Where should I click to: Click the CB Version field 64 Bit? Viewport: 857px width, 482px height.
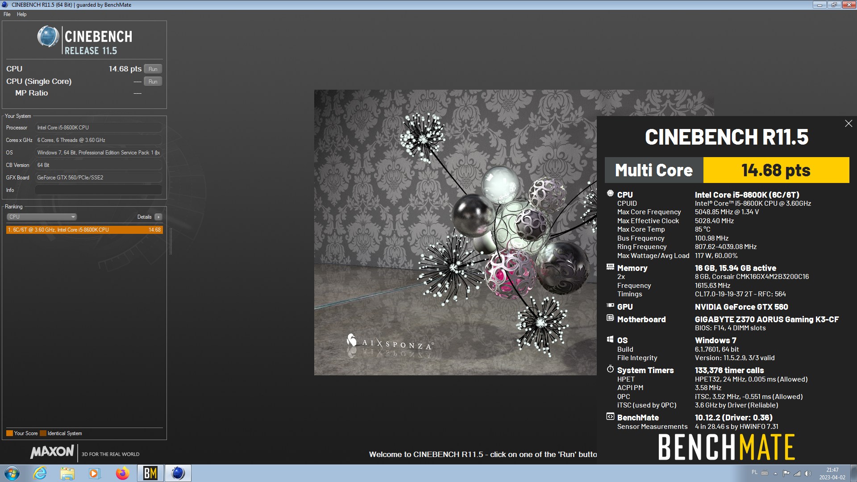point(98,165)
